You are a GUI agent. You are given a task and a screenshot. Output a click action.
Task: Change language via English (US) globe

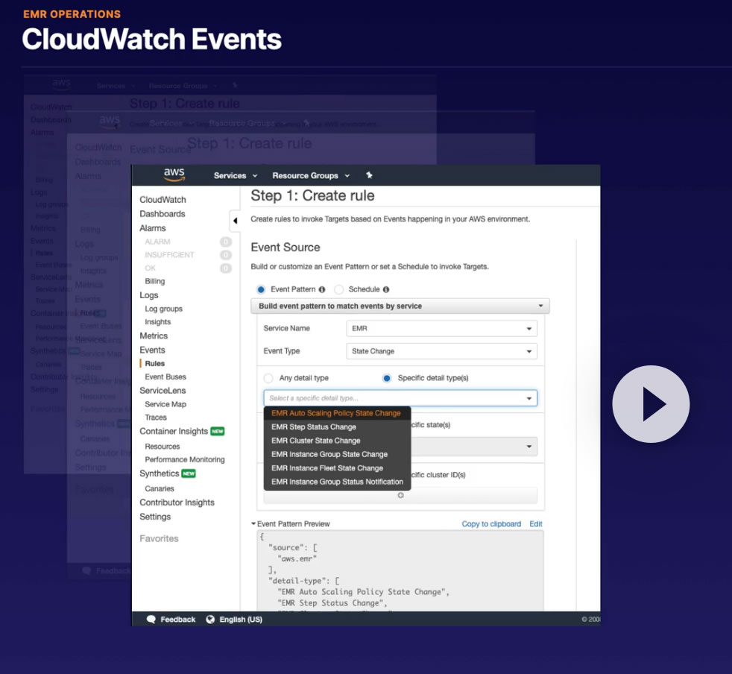coord(234,620)
